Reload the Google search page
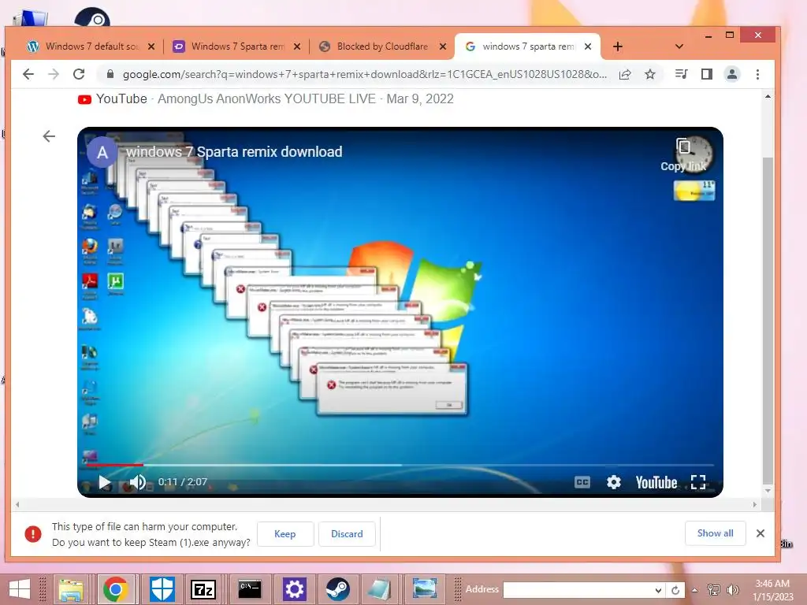This screenshot has height=605, width=807. (79, 74)
